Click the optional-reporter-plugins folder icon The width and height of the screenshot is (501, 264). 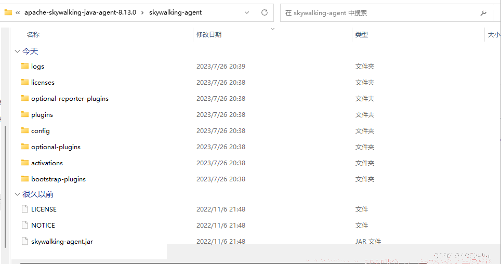pos(24,98)
